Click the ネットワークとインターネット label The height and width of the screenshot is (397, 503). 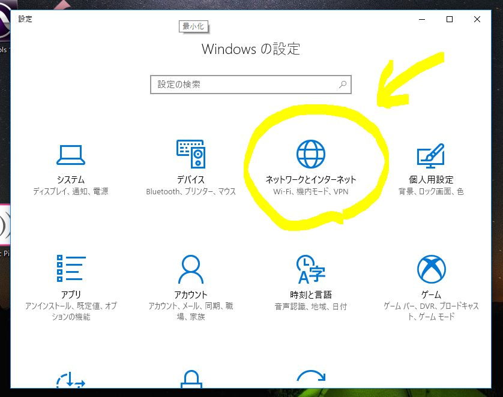310,179
